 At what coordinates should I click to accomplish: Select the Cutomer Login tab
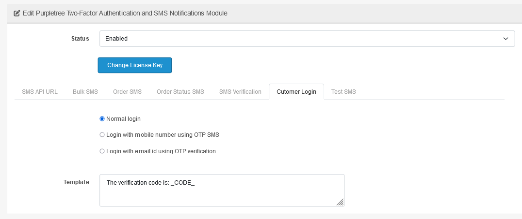pyautogui.click(x=296, y=92)
